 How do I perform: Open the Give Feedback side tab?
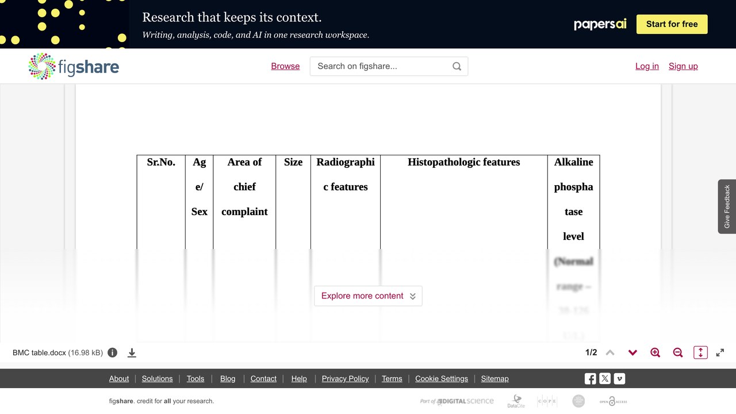[727, 206]
